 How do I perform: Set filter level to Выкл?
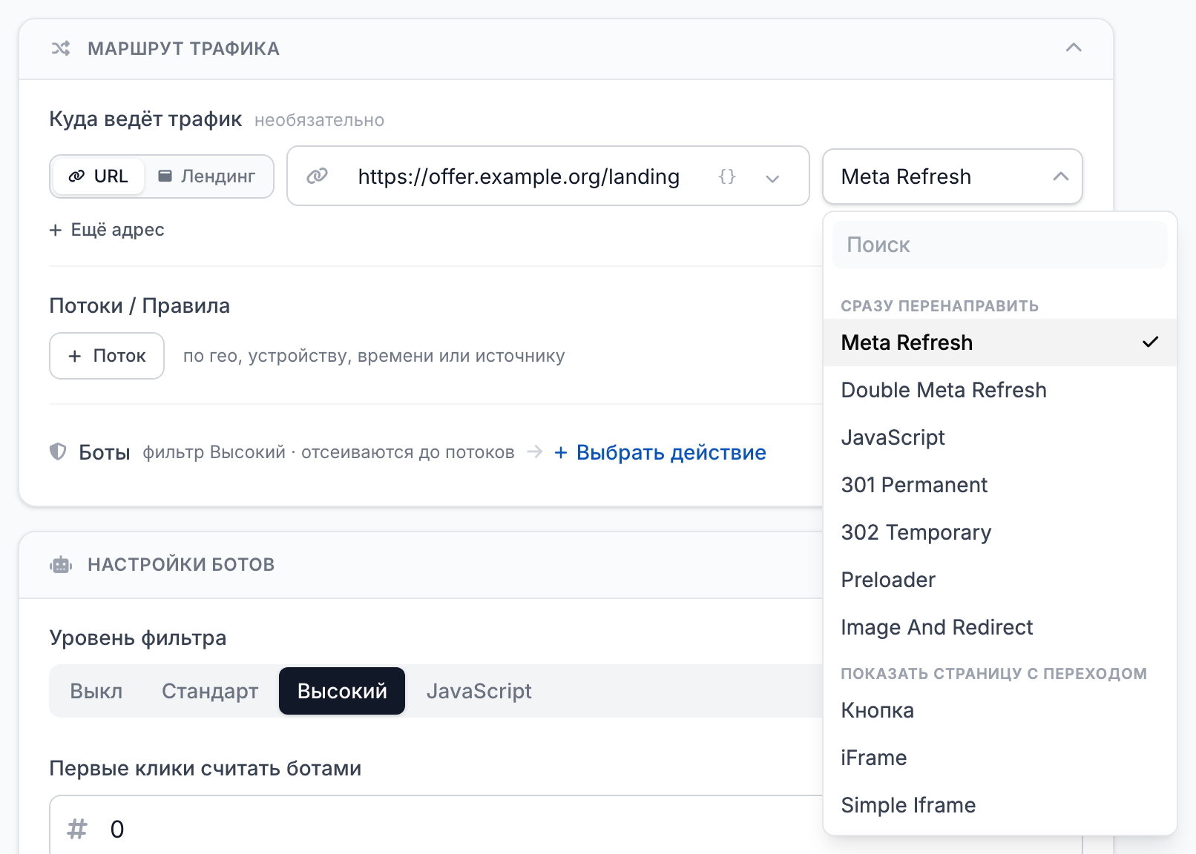pyautogui.click(x=96, y=691)
